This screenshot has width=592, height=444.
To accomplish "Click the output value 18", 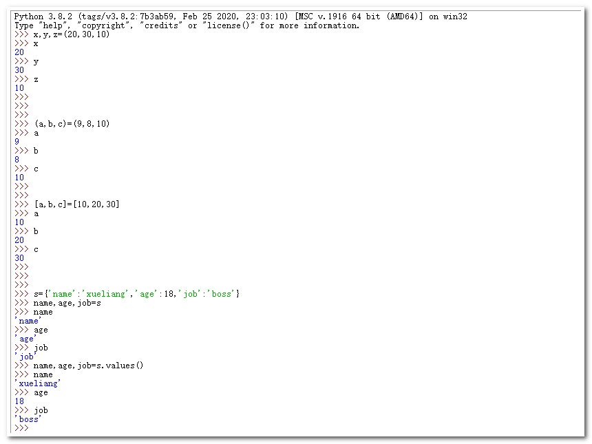I will pos(19,401).
